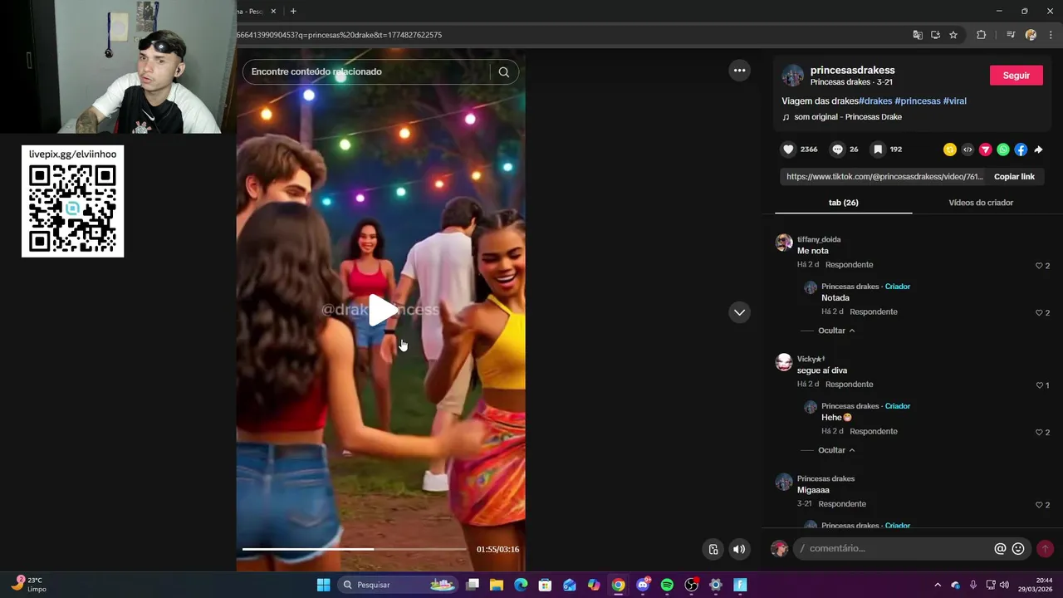Image resolution: width=1063 pixels, height=598 pixels.
Task: Play the paused video
Action: pyautogui.click(x=382, y=310)
